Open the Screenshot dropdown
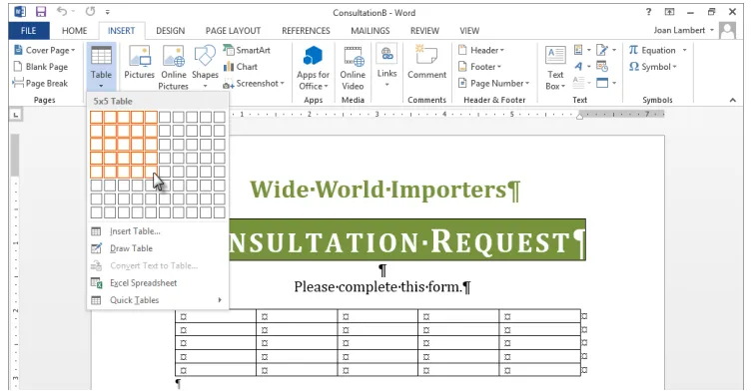The image size is (751, 391). click(254, 83)
